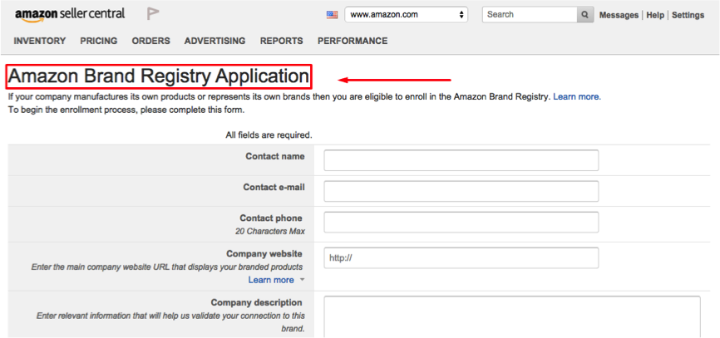Open the PERFORMANCE menu
Screen dimensions: 720x338
pos(353,41)
